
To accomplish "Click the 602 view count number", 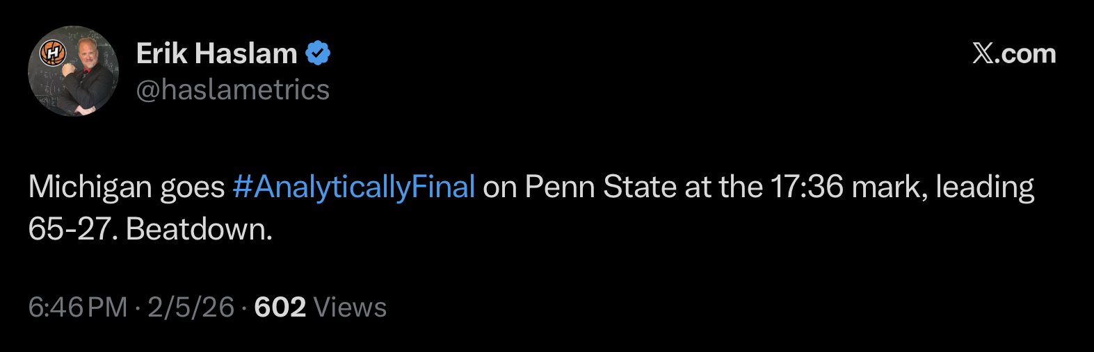I will pyautogui.click(x=280, y=307).
